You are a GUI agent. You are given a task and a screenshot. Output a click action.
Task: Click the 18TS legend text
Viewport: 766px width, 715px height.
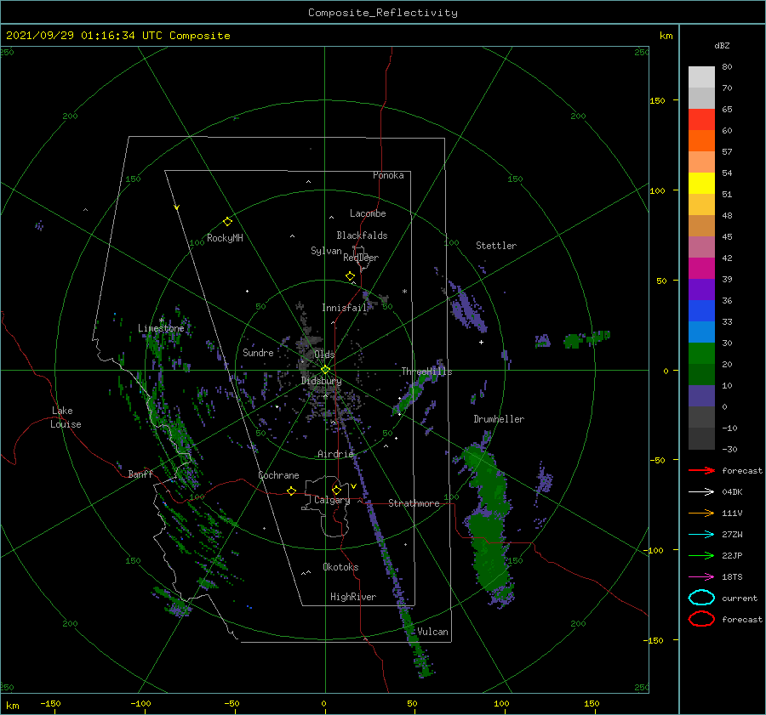coord(732,577)
